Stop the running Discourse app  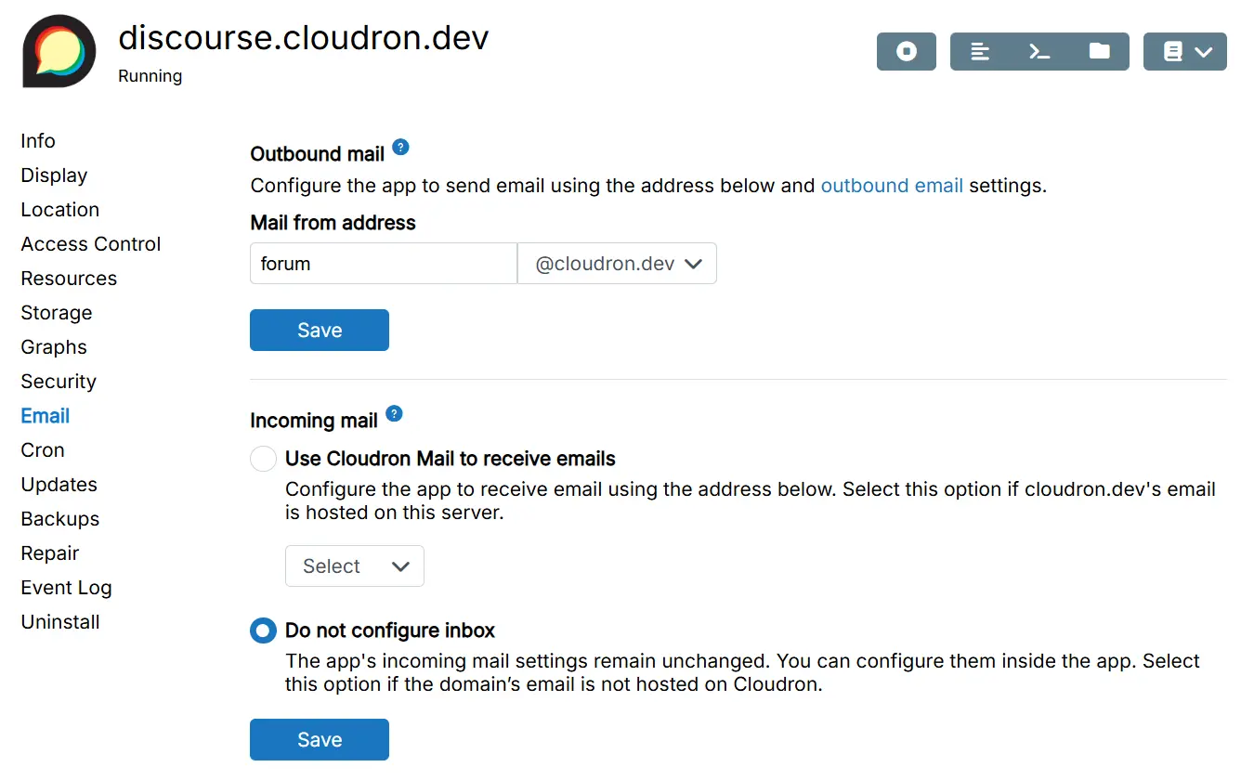pos(906,51)
